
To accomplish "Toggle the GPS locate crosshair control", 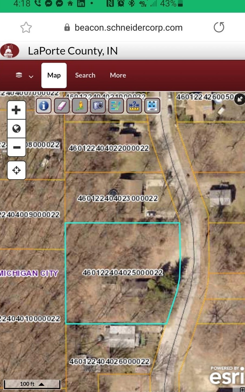I will click(16, 170).
